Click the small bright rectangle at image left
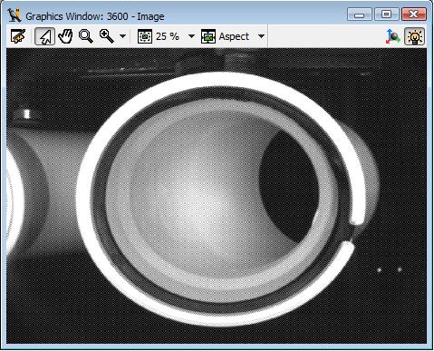The height and width of the screenshot is (351, 434). (x=26, y=114)
